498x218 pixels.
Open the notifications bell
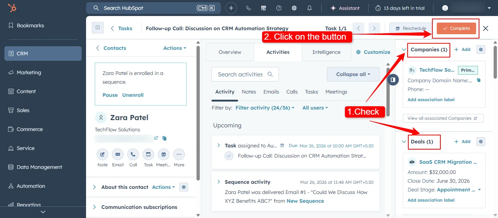[310, 8]
